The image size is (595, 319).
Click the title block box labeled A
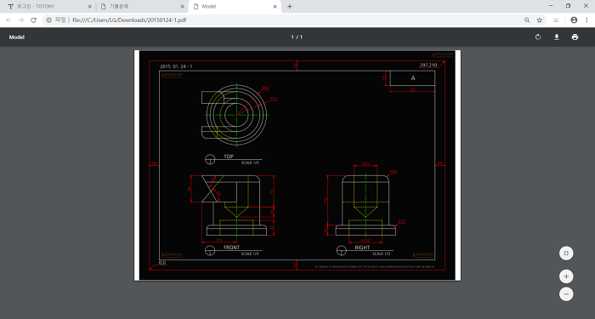(412, 78)
